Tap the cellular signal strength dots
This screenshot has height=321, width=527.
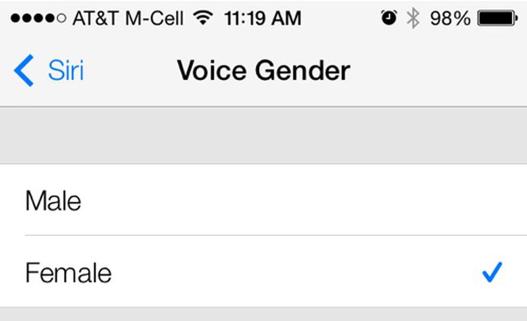click(x=38, y=18)
